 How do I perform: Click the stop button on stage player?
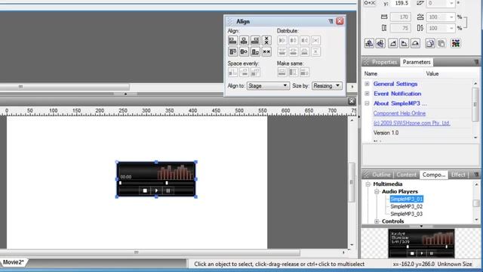(x=145, y=190)
